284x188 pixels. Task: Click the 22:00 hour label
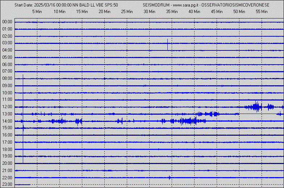click(x=7, y=178)
